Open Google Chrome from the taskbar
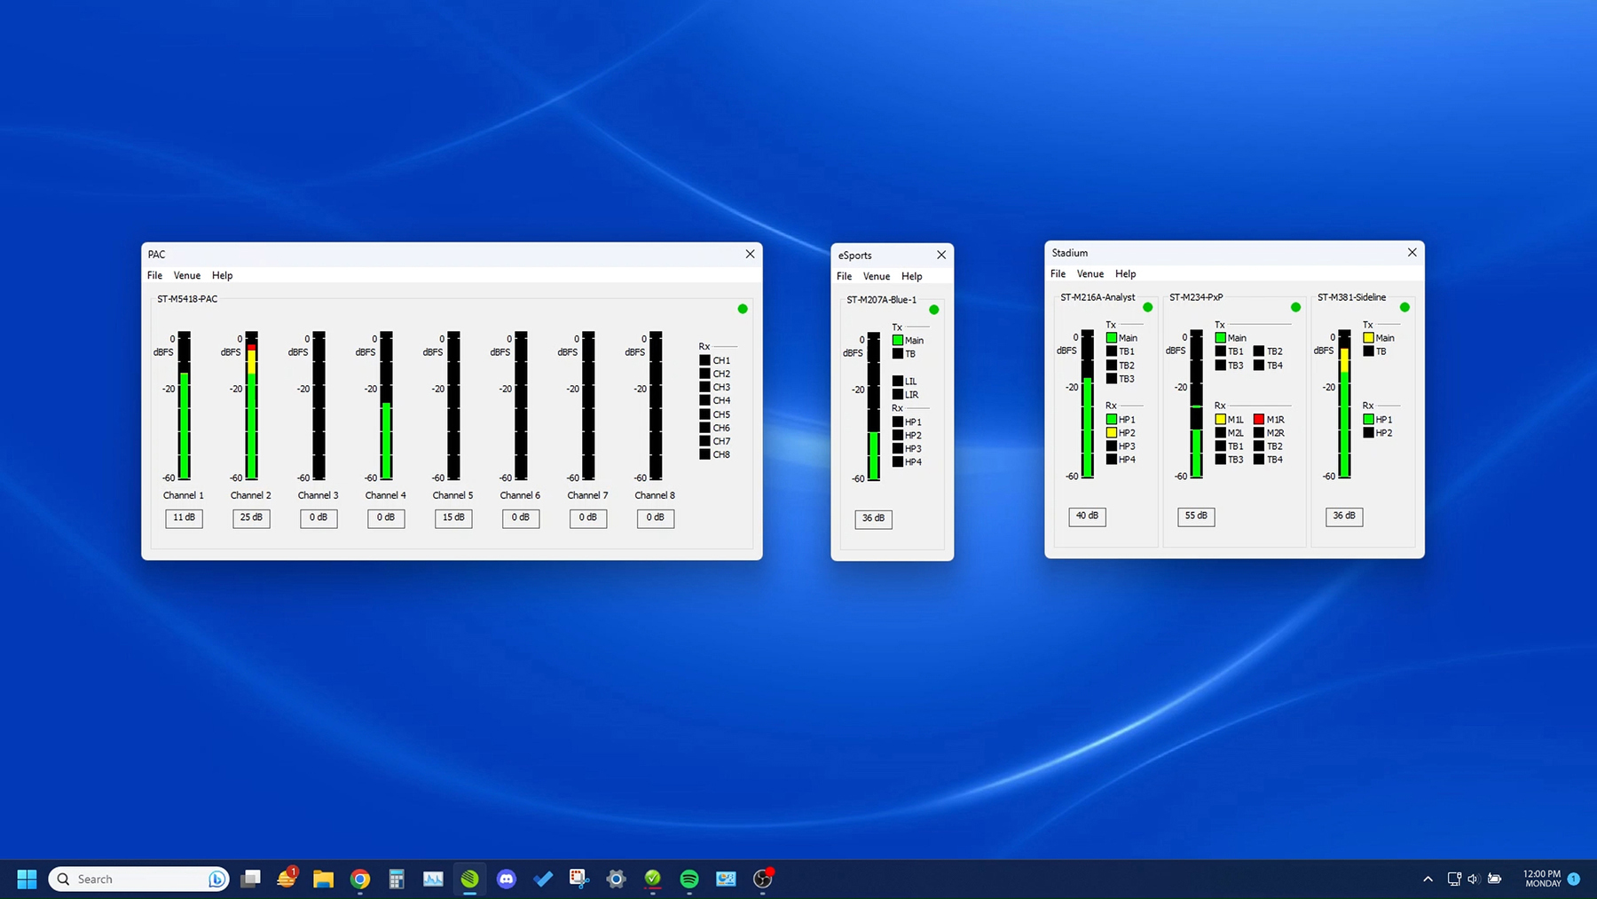1597x899 pixels. pyautogui.click(x=360, y=879)
